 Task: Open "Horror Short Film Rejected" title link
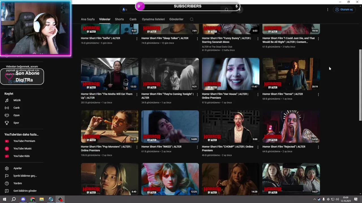[284, 147]
